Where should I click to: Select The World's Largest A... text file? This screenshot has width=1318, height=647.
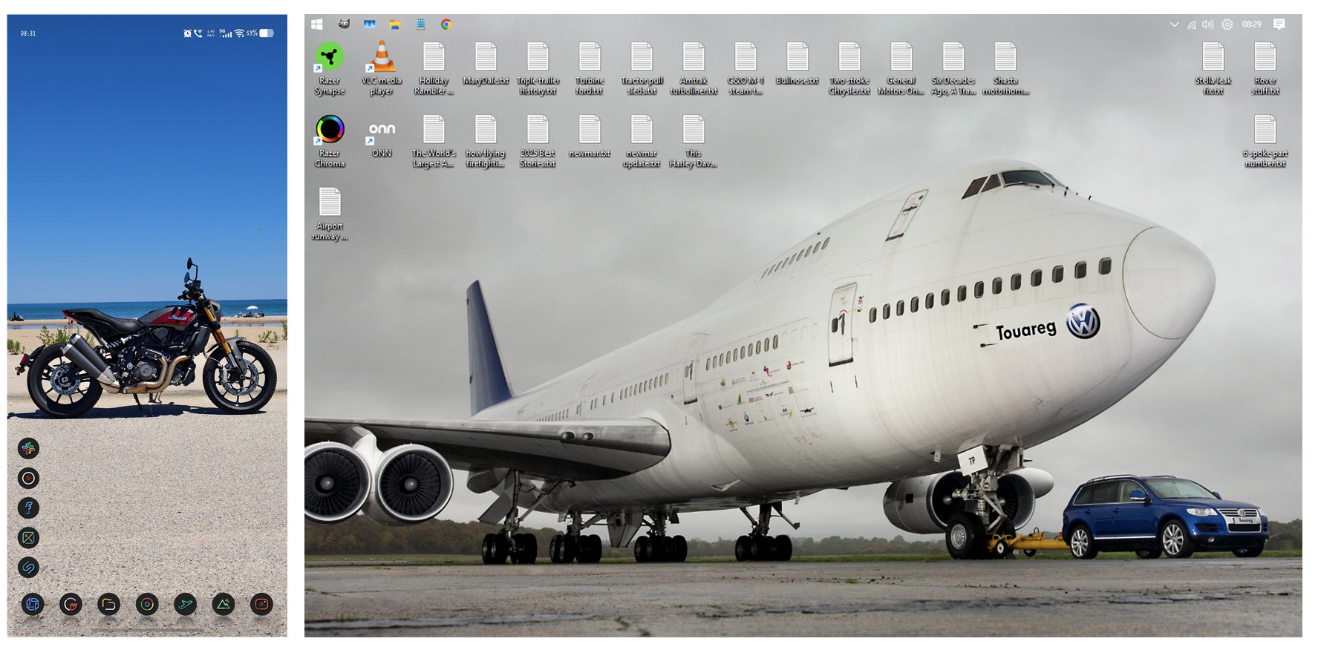[434, 142]
